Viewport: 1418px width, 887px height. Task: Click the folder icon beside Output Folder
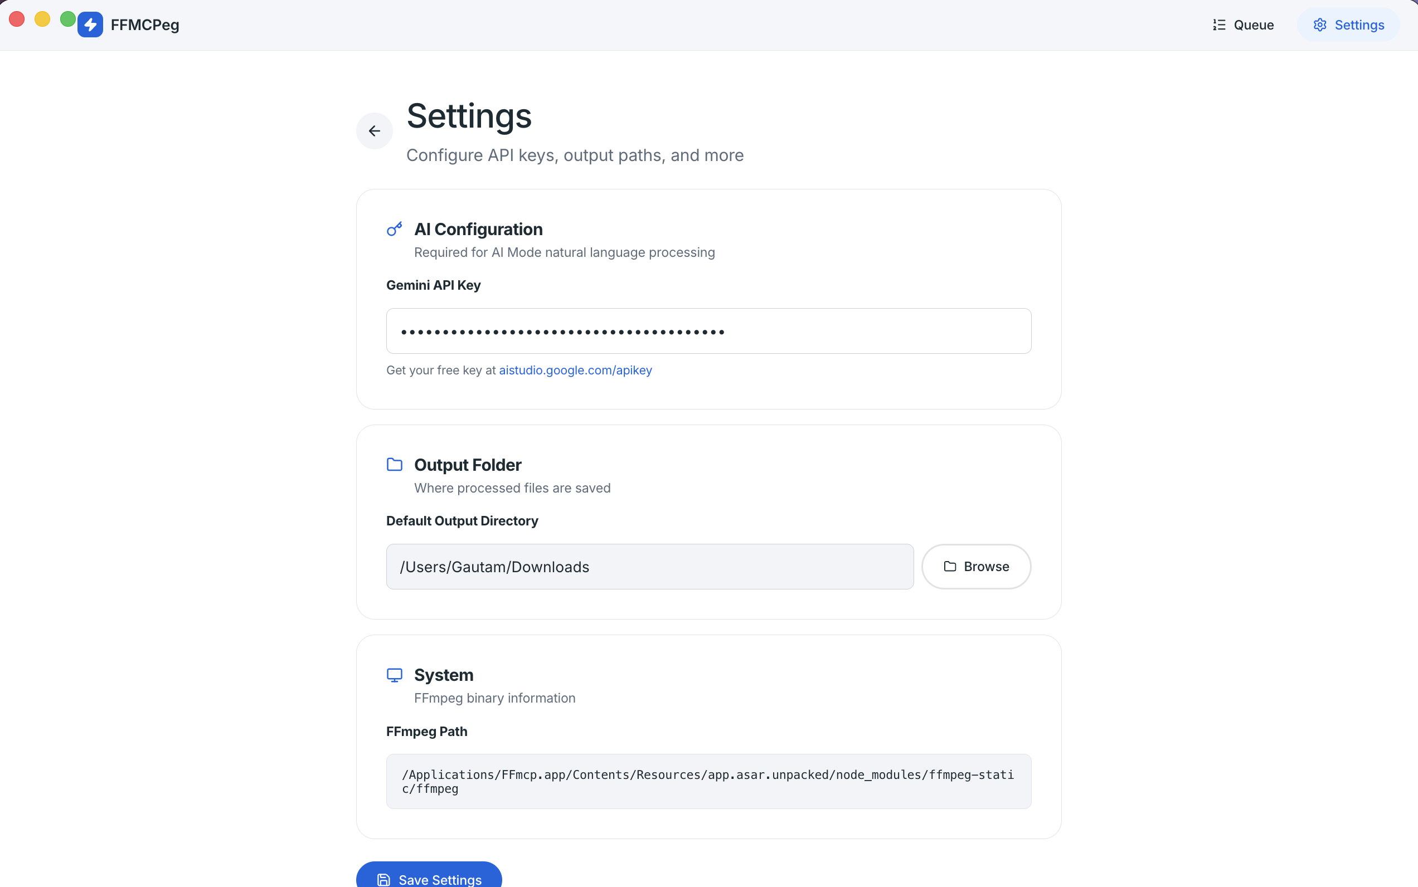(x=395, y=465)
